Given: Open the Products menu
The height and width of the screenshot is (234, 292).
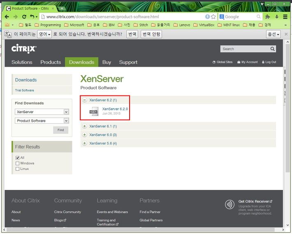Looking at the screenshot, I should tap(51, 62).
